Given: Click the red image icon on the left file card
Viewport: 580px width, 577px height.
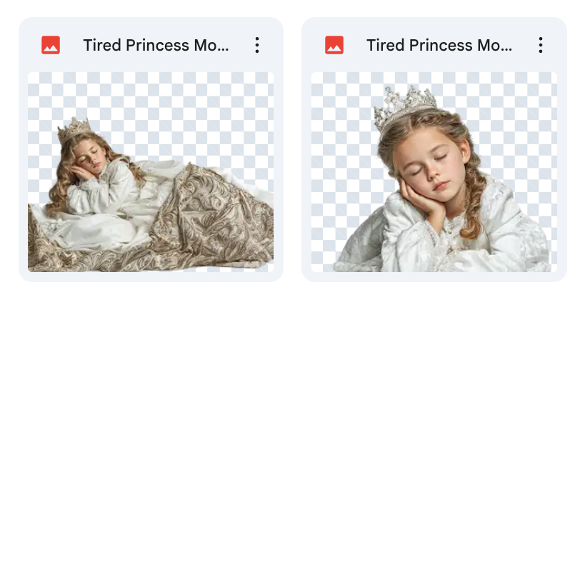Looking at the screenshot, I should 51,46.
